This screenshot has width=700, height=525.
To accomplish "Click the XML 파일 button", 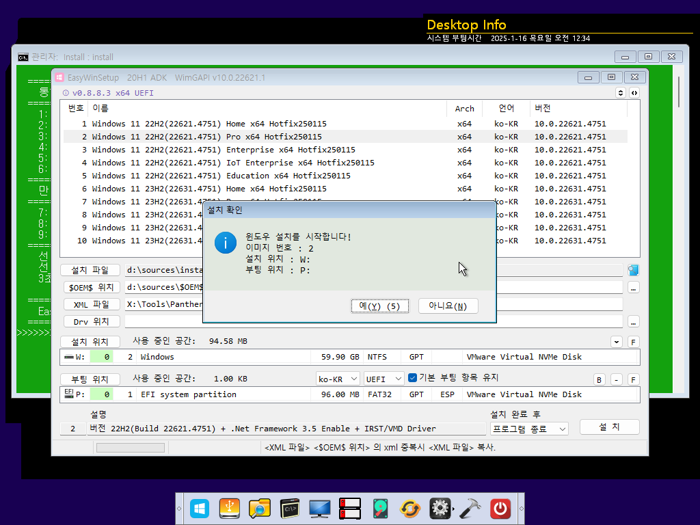I will 92,304.
